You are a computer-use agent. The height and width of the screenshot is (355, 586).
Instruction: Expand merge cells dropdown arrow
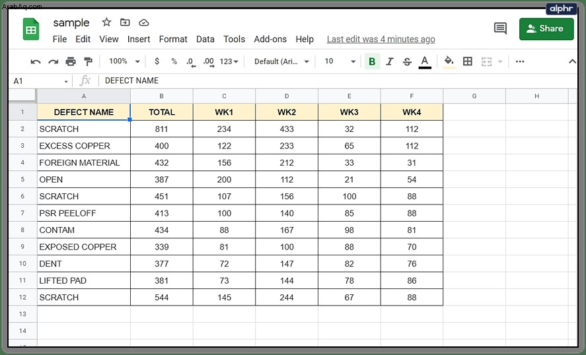(500, 61)
